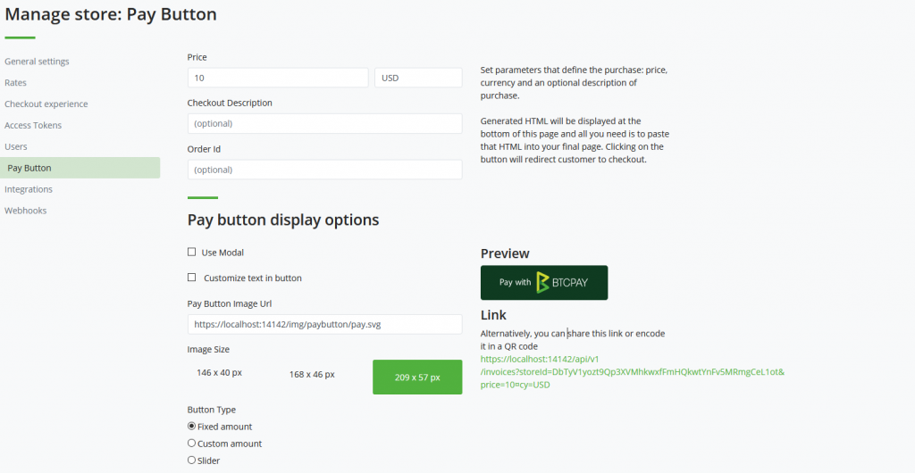Focus the Price input field
915x473 pixels.
[278, 78]
